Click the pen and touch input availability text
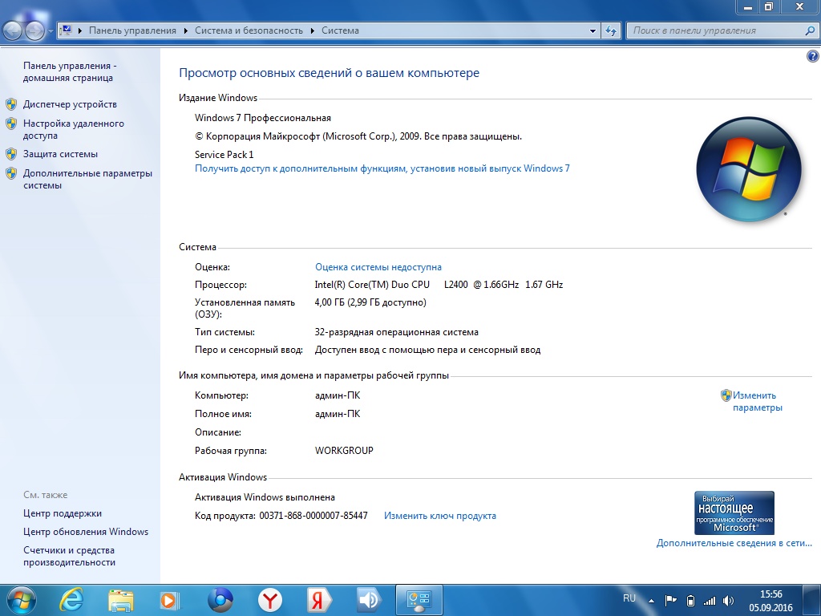The width and height of the screenshot is (821, 616). tap(427, 350)
